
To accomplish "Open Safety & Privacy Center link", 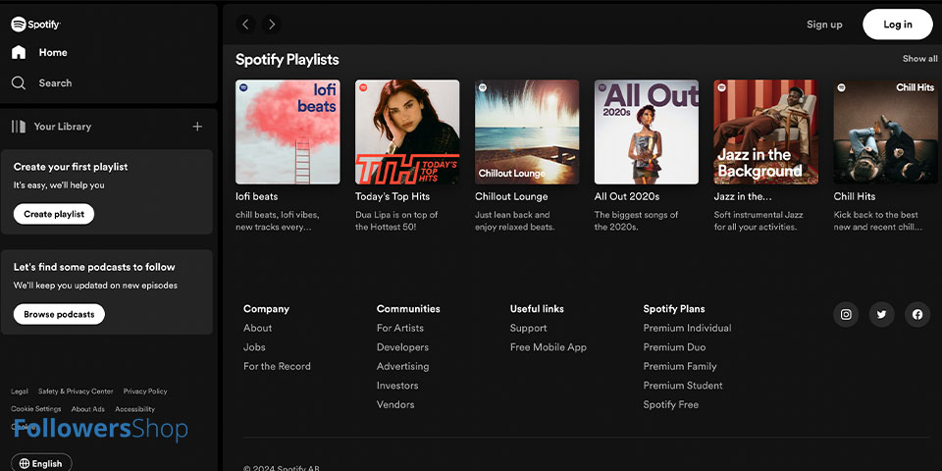I will [x=76, y=392].
